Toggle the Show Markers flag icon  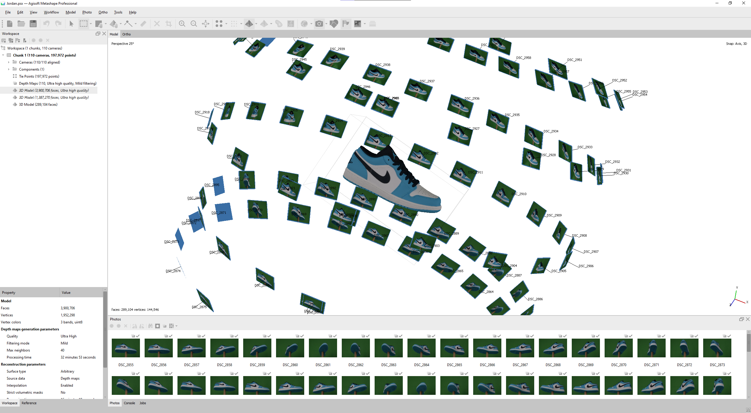click(346, 24)
